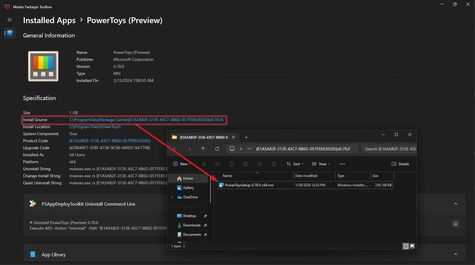Click the Product Code GUID link
This screenshot has height=265, width=475.
point(110,141)
